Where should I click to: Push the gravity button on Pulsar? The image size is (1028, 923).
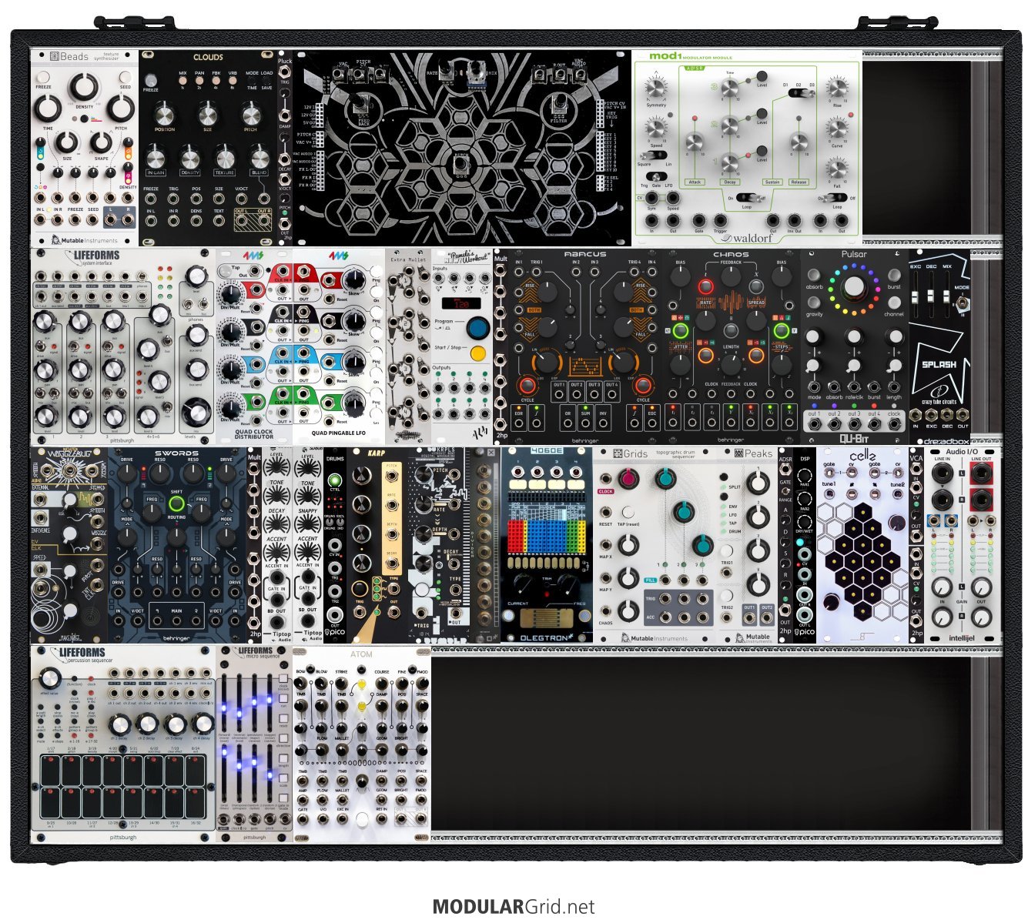814,301
